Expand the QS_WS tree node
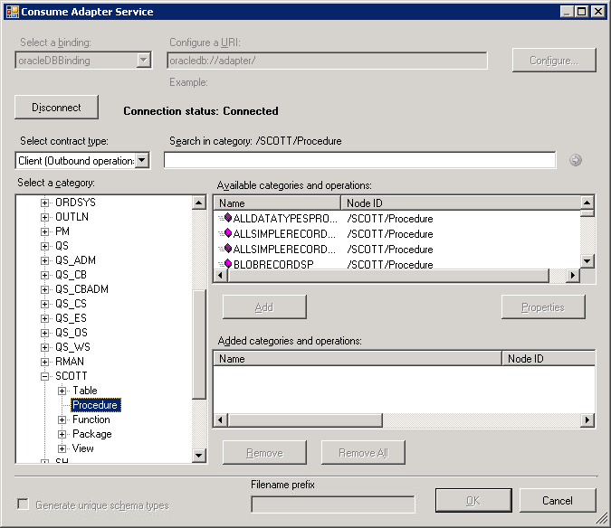 tap(45, 347)
